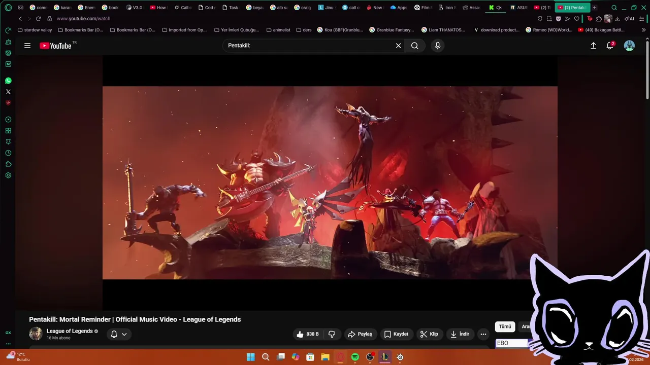650x365 pixels.
Task: Download the video with İndir
Action: [x=460, y=334]
